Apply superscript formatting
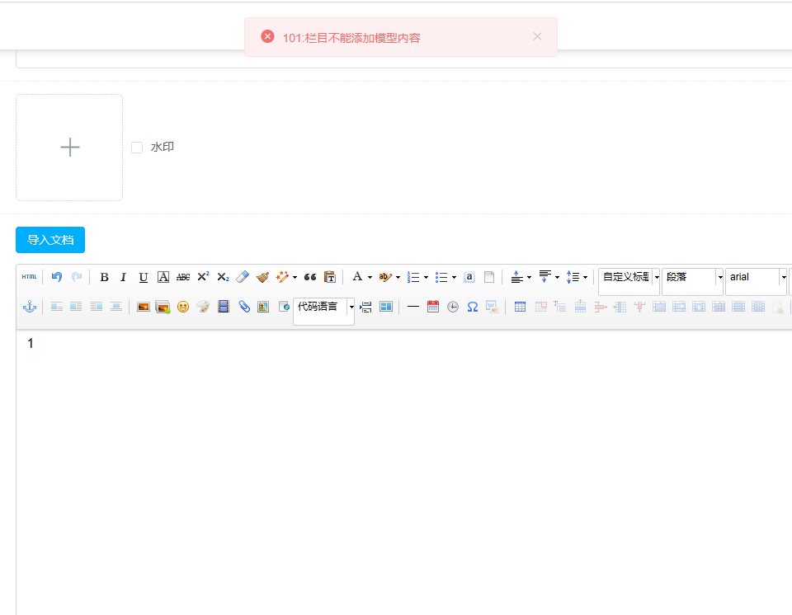 (x=203, y=277)
